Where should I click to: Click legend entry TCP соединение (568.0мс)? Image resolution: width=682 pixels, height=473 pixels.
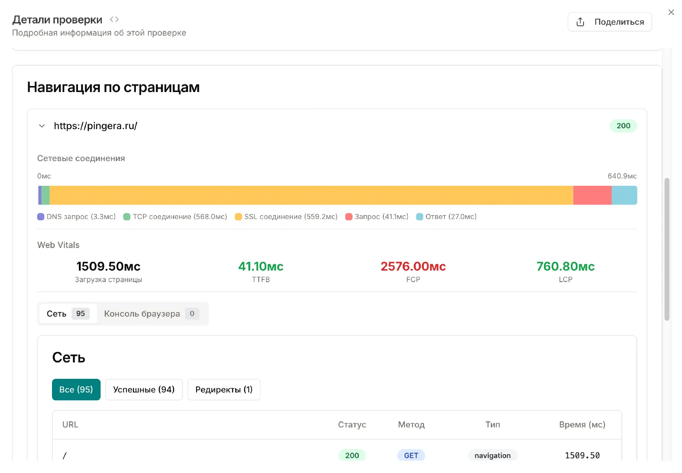[x=175, y=216]
